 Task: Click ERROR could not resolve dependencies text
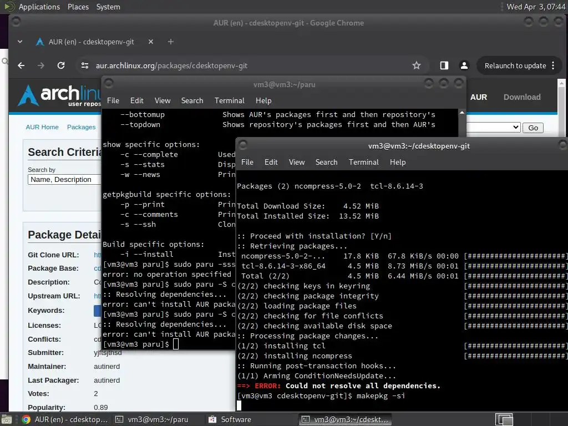point(339,386)
